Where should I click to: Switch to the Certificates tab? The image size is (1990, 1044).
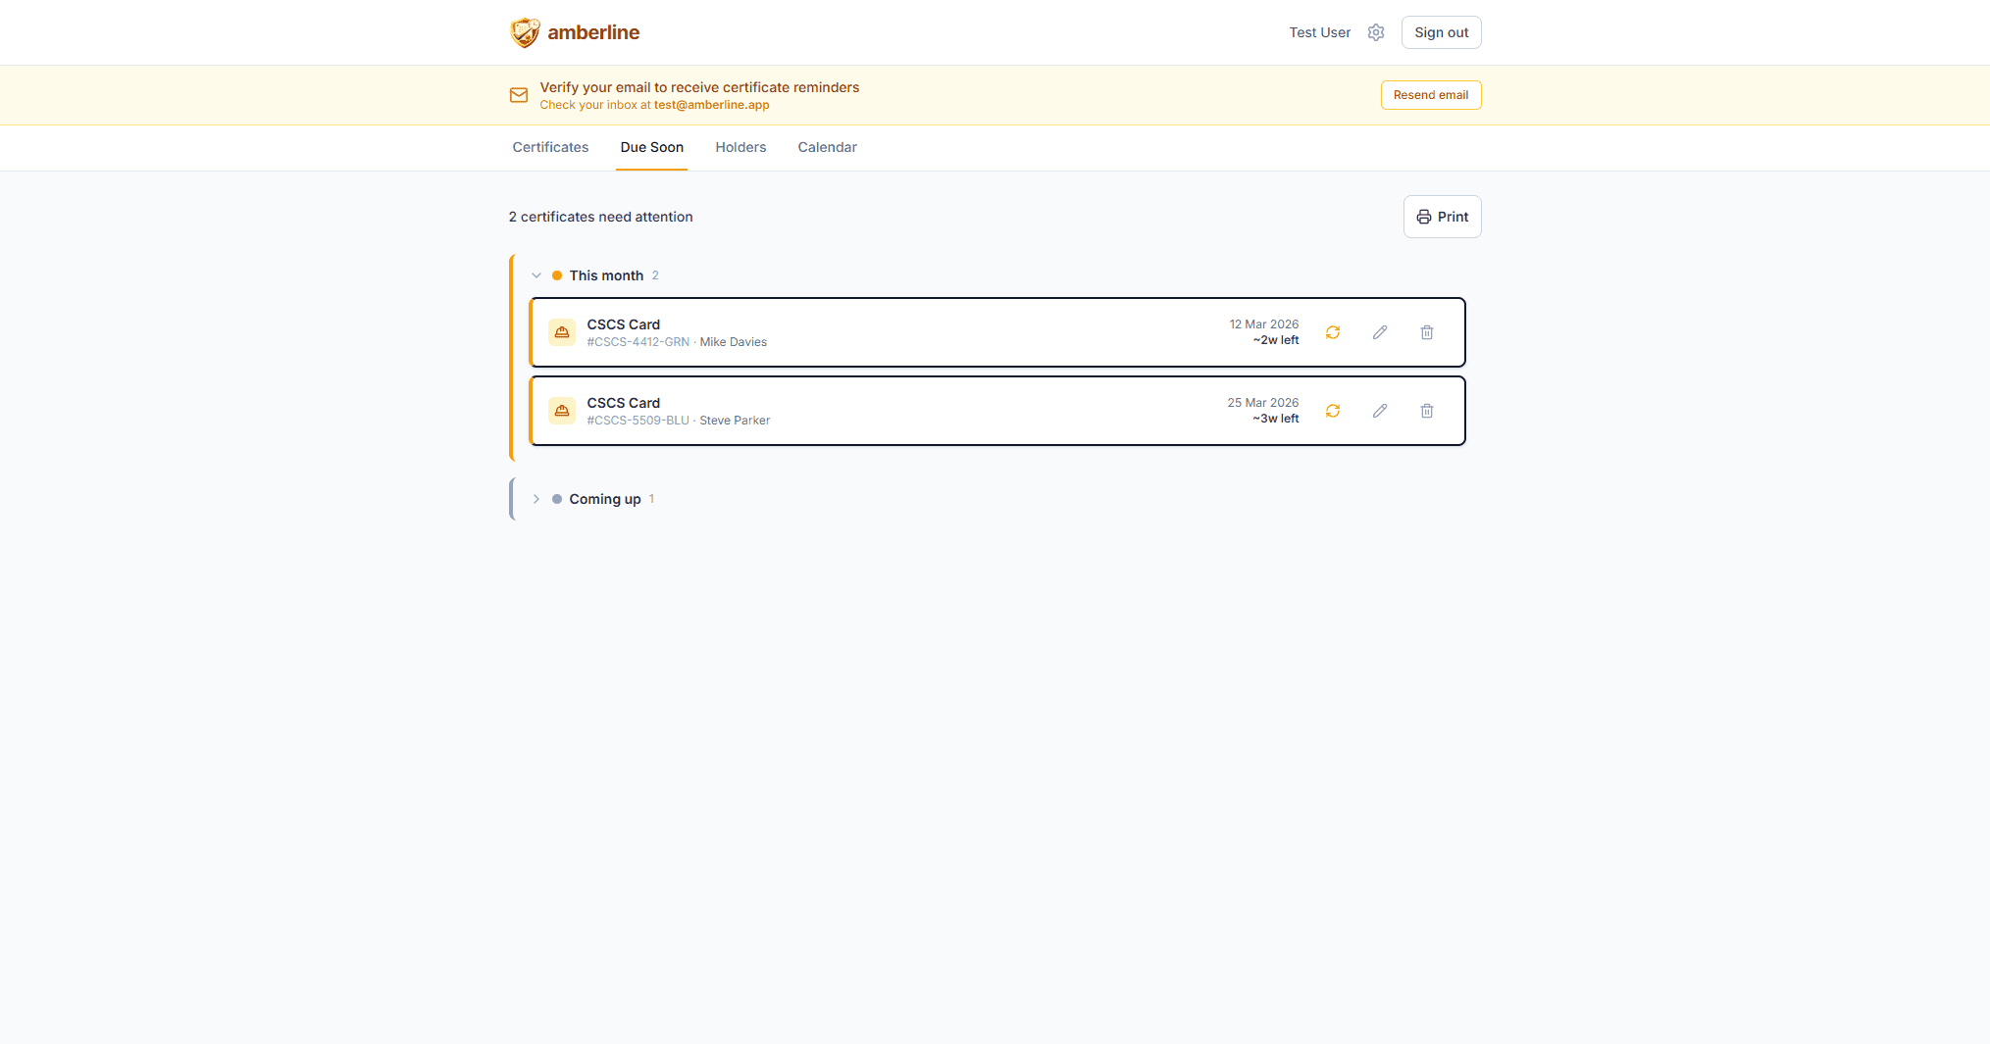coord(550,147)
